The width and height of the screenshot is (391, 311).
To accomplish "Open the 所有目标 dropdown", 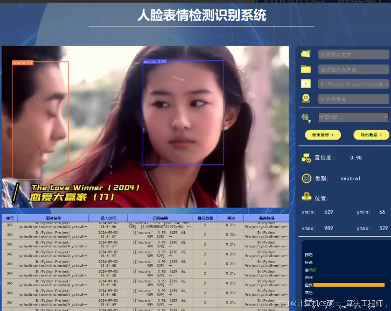I will (x=353, y=117).
